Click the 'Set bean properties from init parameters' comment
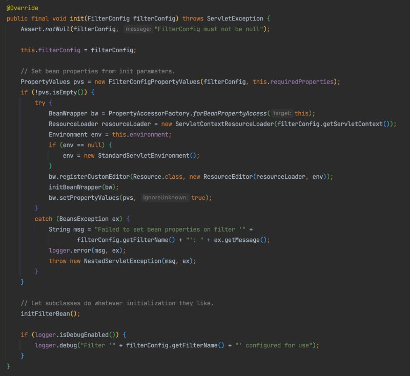The image size is (410, 376). 98,71
